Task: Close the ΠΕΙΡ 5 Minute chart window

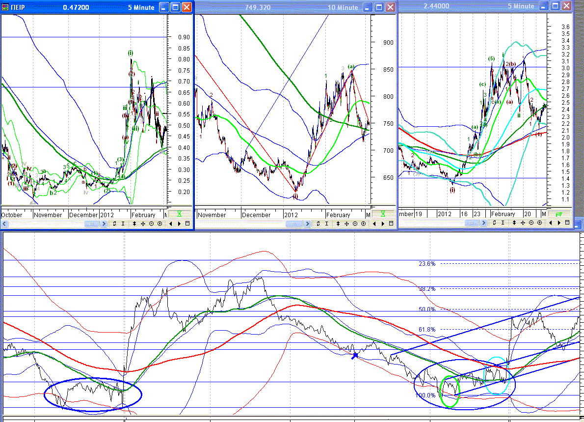Action: tap(187, 7)
